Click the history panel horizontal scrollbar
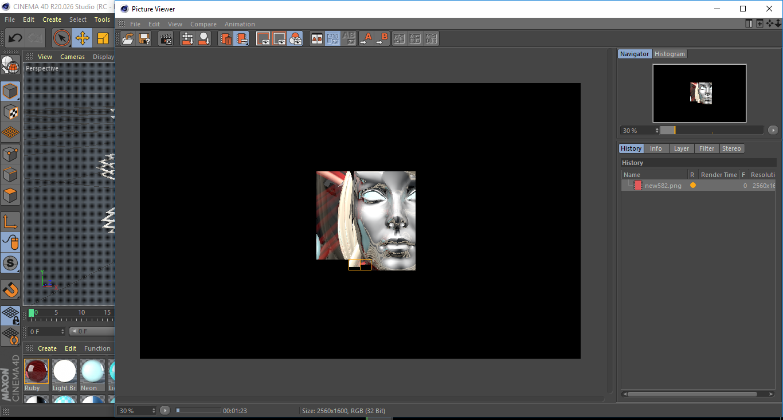 (698, 394)
